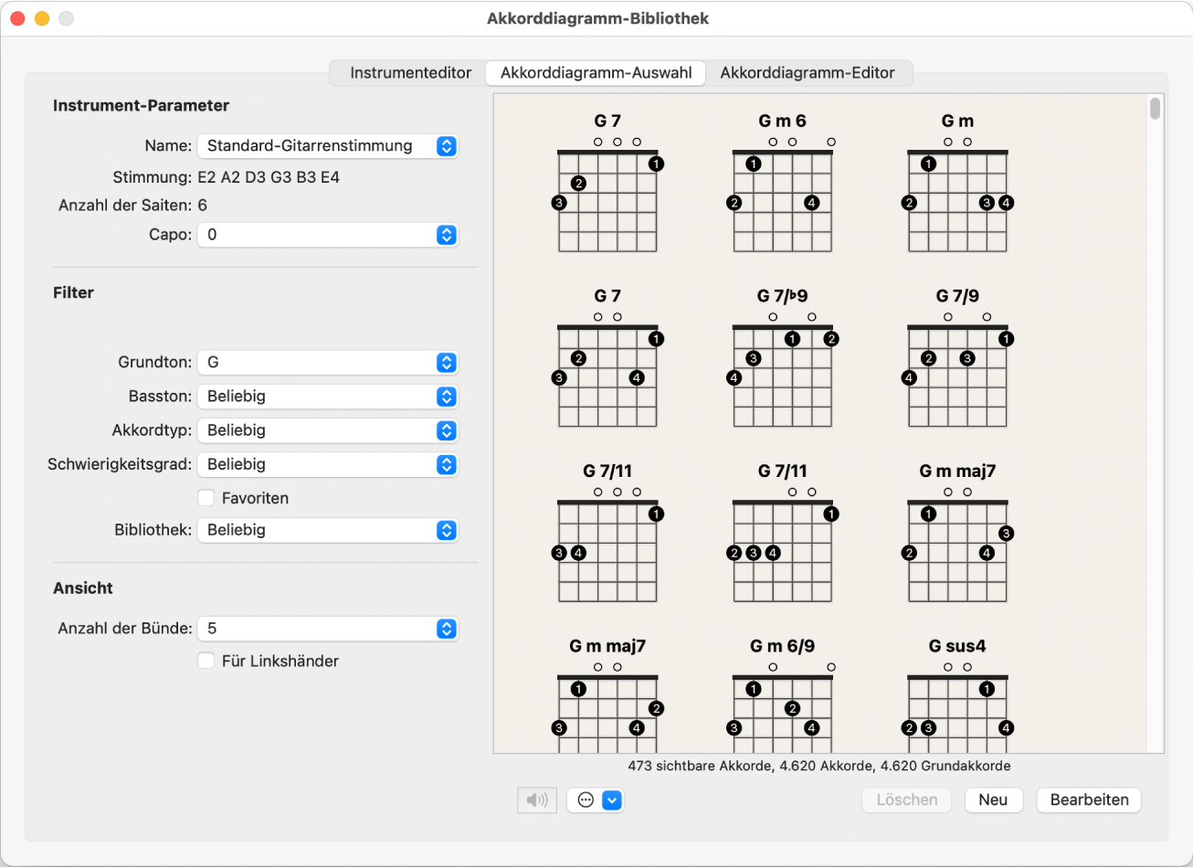The height and width of the screenshot is (868, 1193).
Task: Click the 'Filter' section heading
Action: coord(73,293)
